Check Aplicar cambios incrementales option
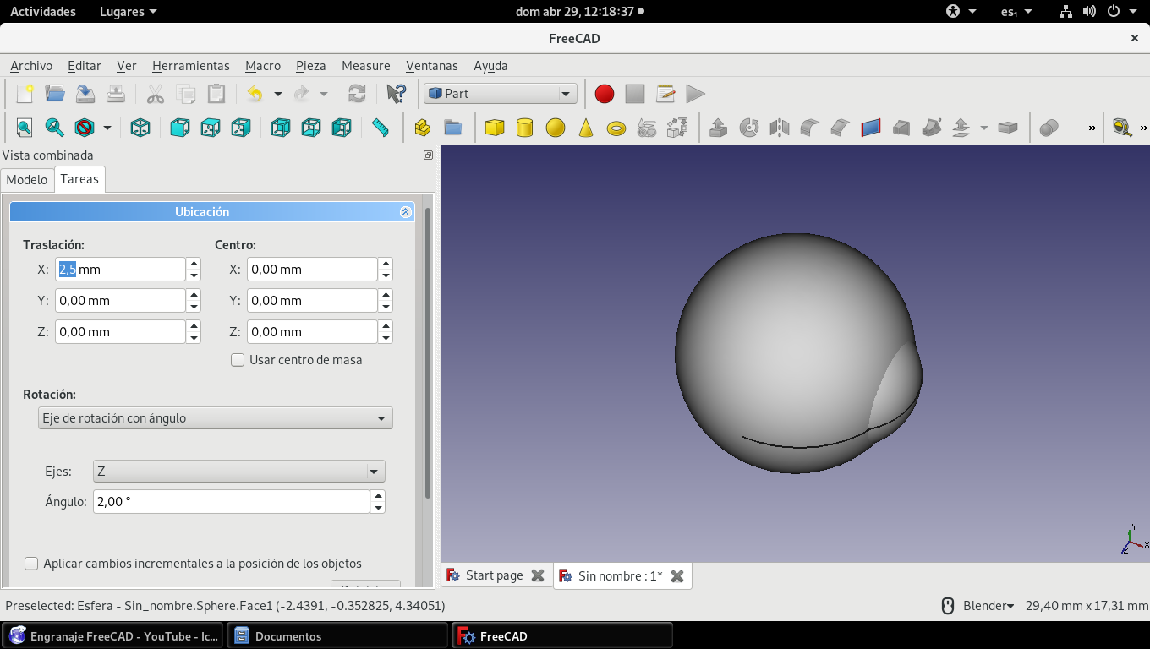The width and height of the screenshot is (1150, 649). 32,564
